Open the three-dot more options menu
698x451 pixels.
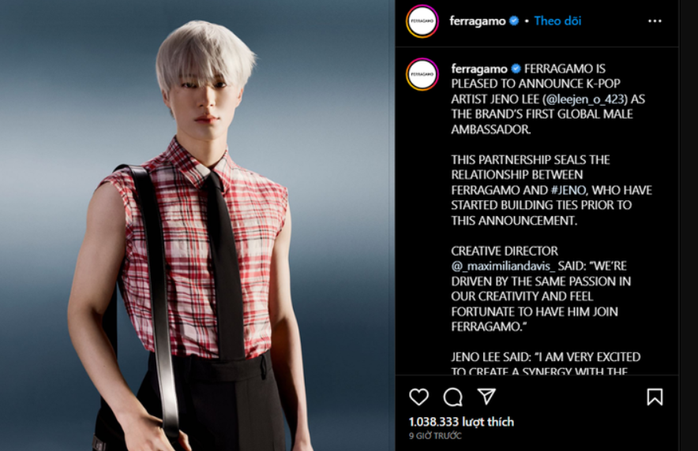click(x=655, y=20)
